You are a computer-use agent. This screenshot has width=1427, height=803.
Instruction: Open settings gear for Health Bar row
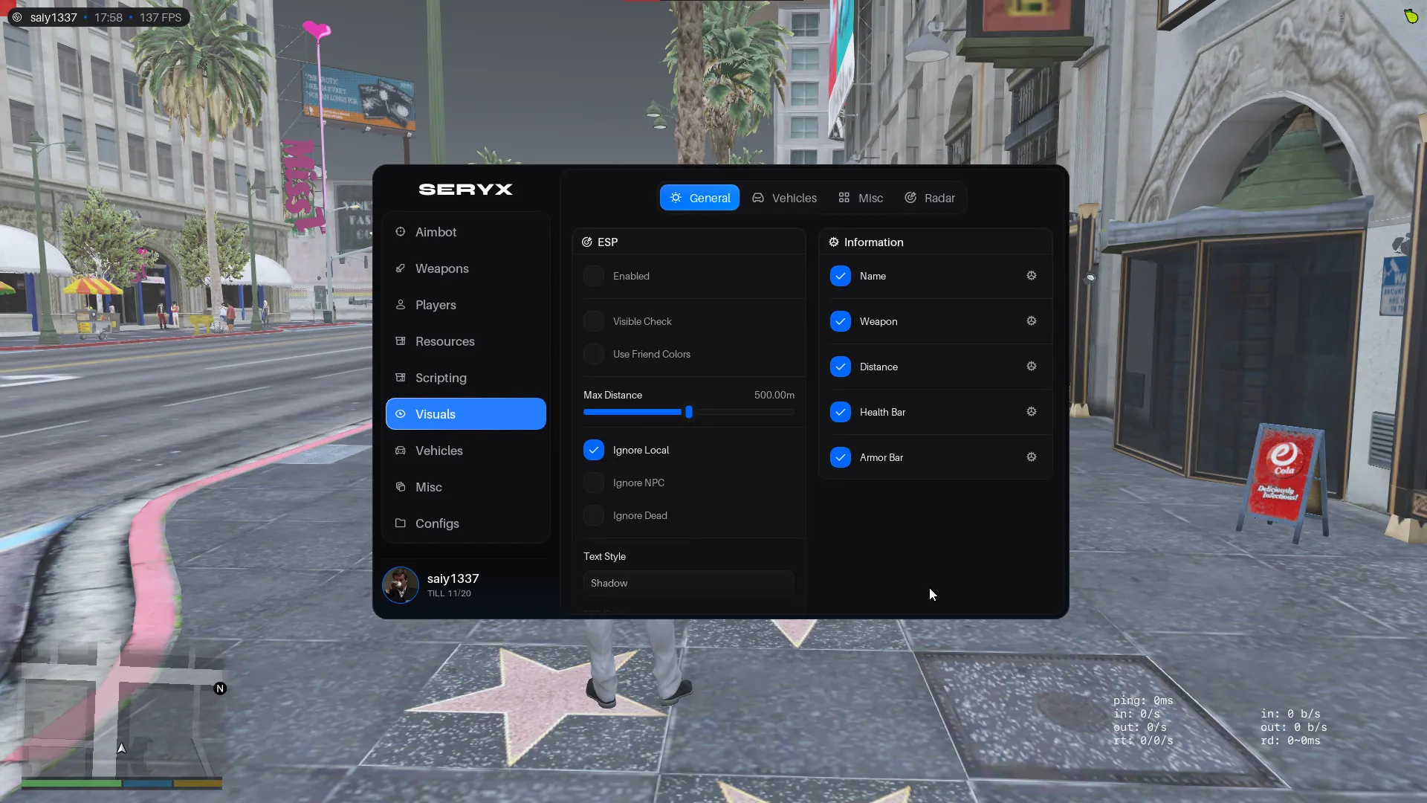coord(1032,412)
